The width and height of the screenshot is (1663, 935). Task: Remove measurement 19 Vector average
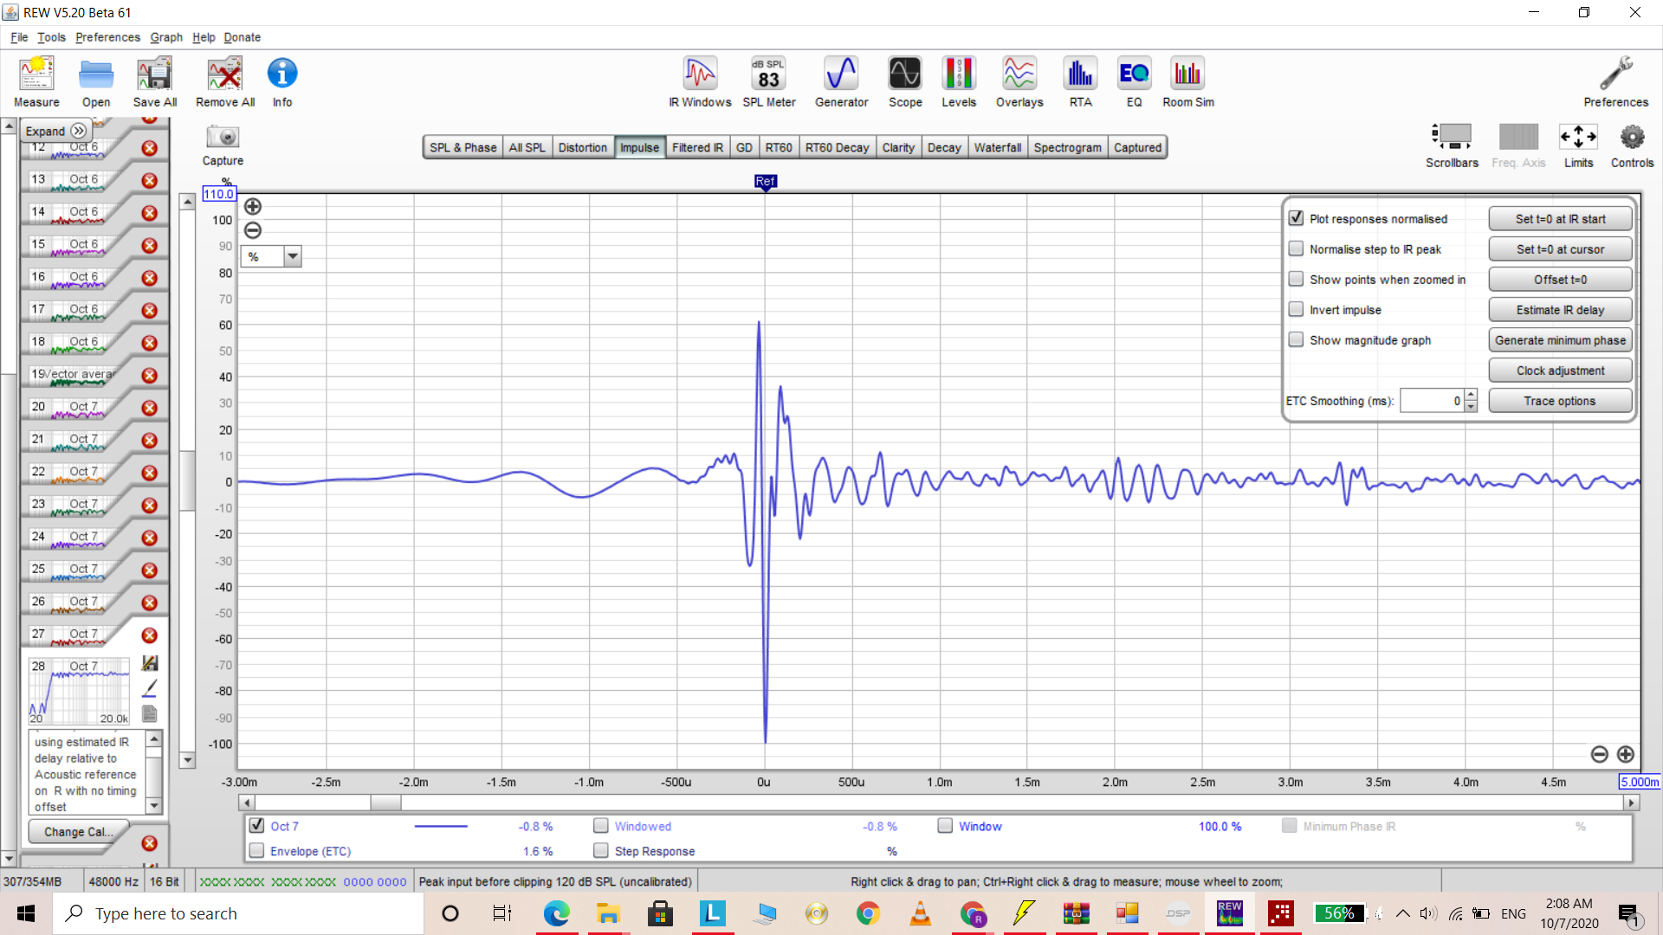click(149, 375)
